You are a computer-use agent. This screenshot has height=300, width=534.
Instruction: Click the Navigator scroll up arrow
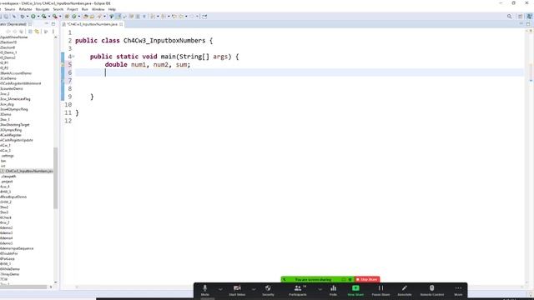(56, 37)
